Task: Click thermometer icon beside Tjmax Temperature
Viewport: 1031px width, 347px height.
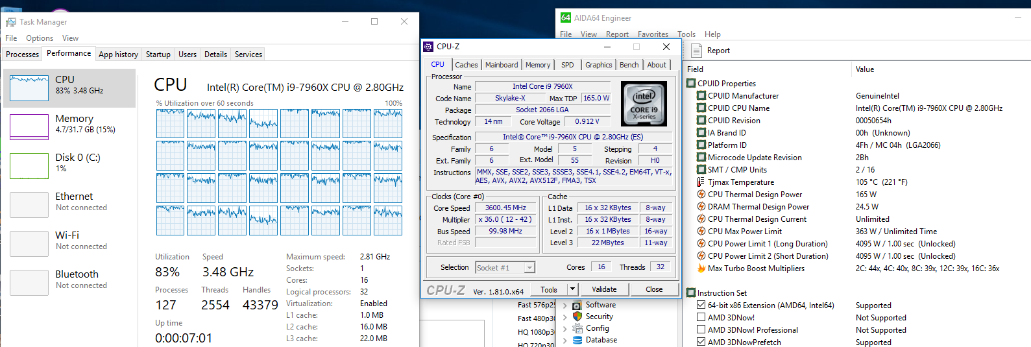Action: coord(701,182)
